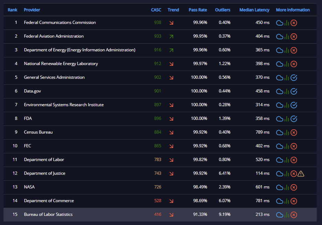
Task: Select Environmental Systems Research Institute provider name
Action: (x=64, y=105)
